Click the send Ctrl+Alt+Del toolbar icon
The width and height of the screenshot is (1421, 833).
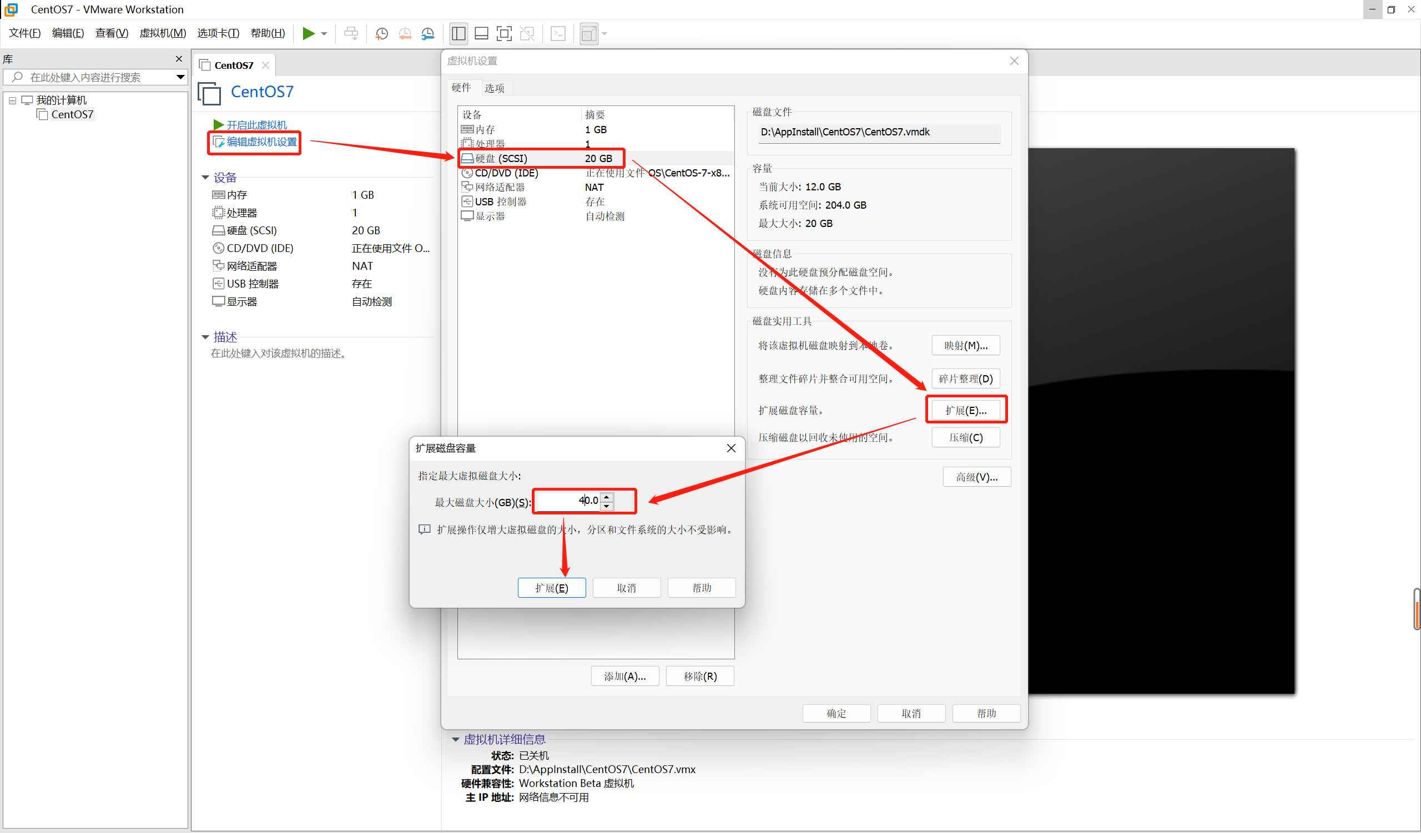point(351,34)
